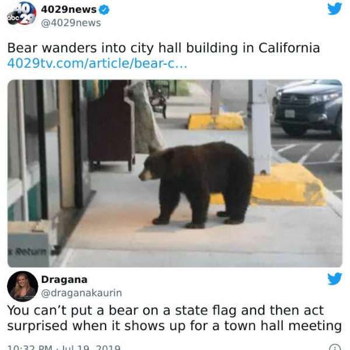Open the @draganakaurin handle
This screenshot has width=350, height=350.
(82, 293)
